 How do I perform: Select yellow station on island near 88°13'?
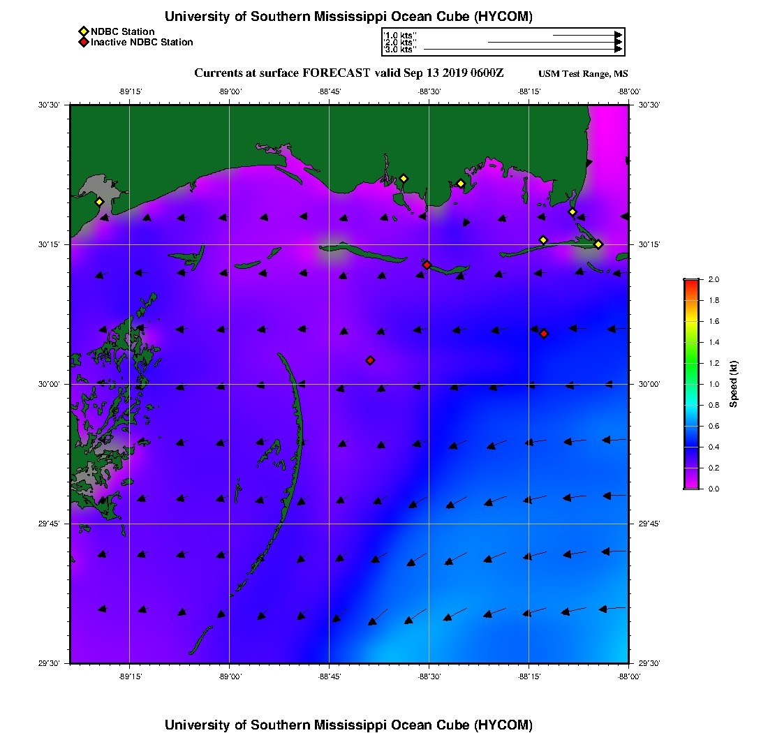click(x=543, y=240)
